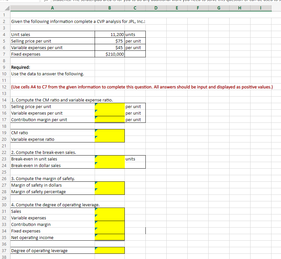Select yellow cell for Break-even in dollar sales
The width and height of the screenshot is (281, 259).
point(110,165)
